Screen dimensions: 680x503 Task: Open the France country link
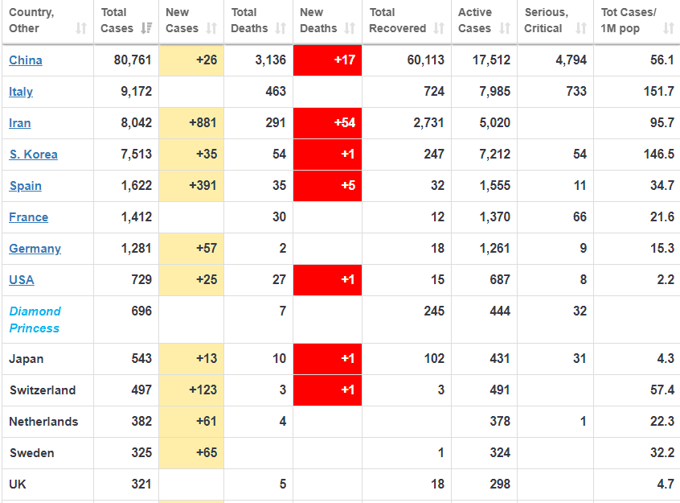coord(28,217)
